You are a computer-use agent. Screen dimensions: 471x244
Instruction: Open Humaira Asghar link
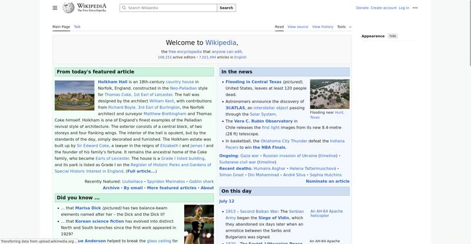[269, 169]
